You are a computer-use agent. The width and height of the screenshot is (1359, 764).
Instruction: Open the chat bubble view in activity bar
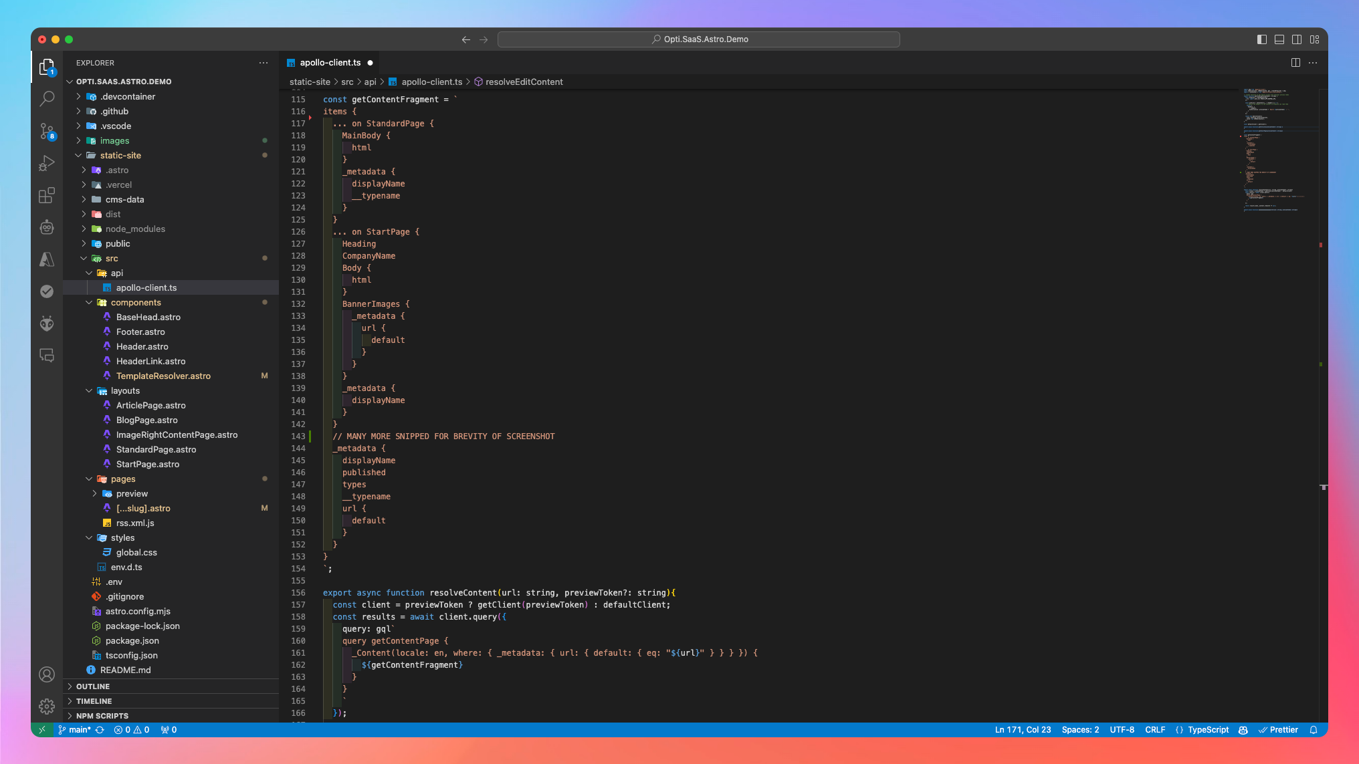coord(47,356)
